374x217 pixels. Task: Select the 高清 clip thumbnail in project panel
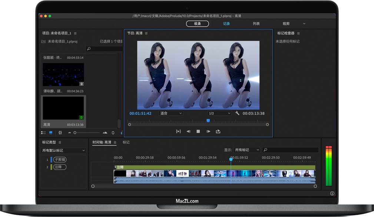[63, 108]
